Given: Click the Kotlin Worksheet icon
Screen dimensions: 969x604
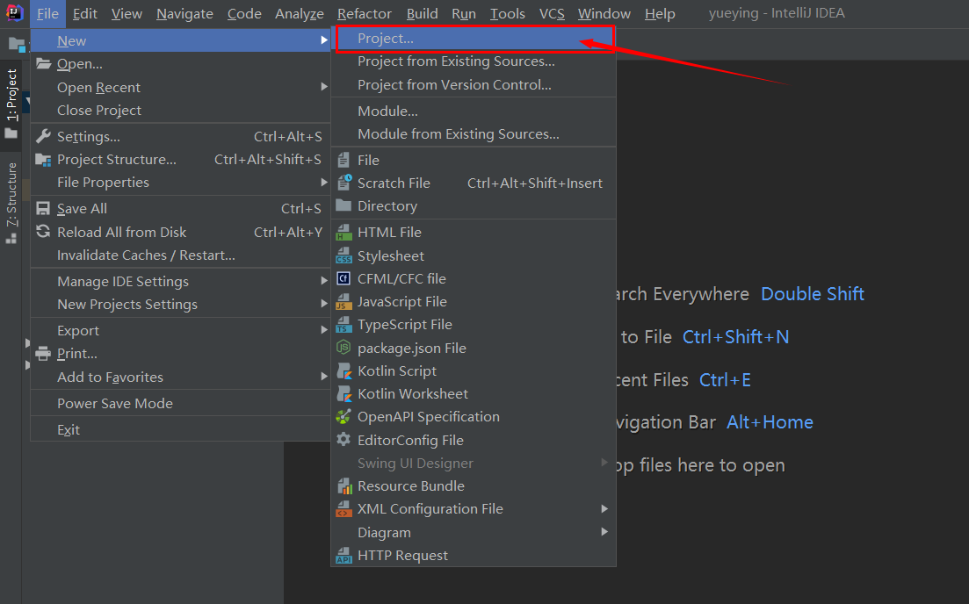Looking at the screenshot, I should 343,393.
